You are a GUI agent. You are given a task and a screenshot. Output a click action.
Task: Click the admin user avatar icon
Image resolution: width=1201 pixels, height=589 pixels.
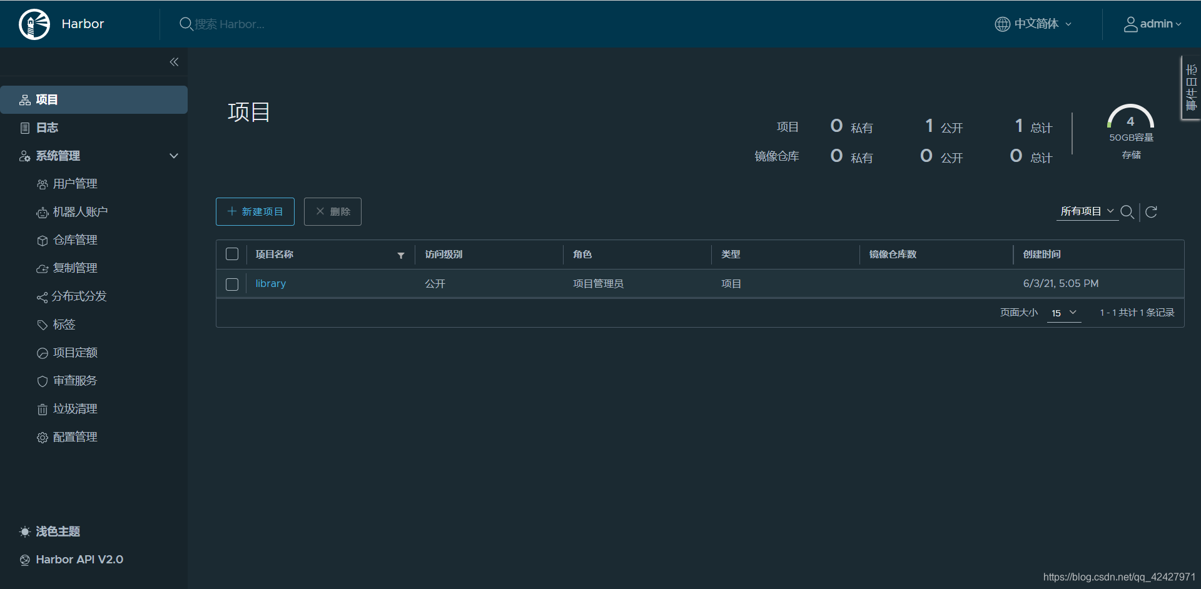click(1130, 24)
